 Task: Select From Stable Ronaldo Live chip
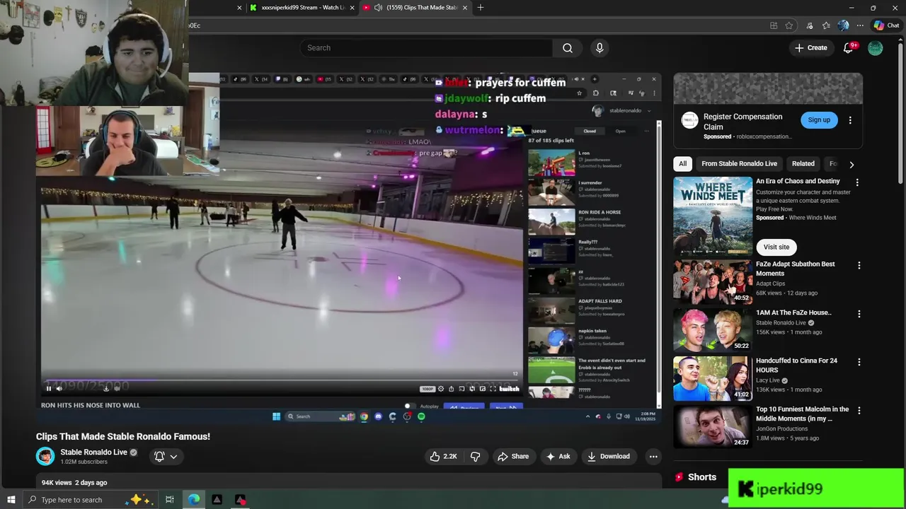tap(739, 163)
